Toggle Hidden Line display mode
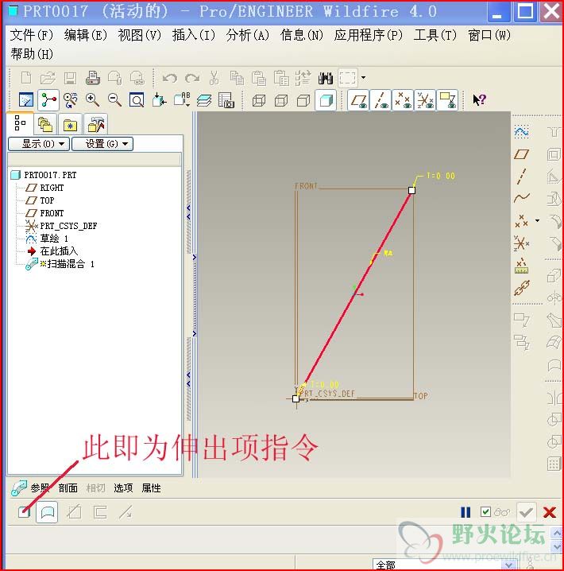Viewport: 564px width, 571px height. pyautogui.click(x=281, y=100)
